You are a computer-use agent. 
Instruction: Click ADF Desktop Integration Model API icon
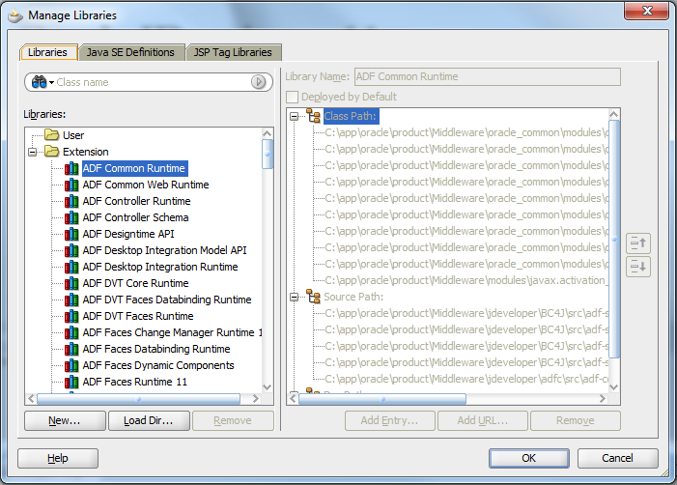[x=71, y=250]
